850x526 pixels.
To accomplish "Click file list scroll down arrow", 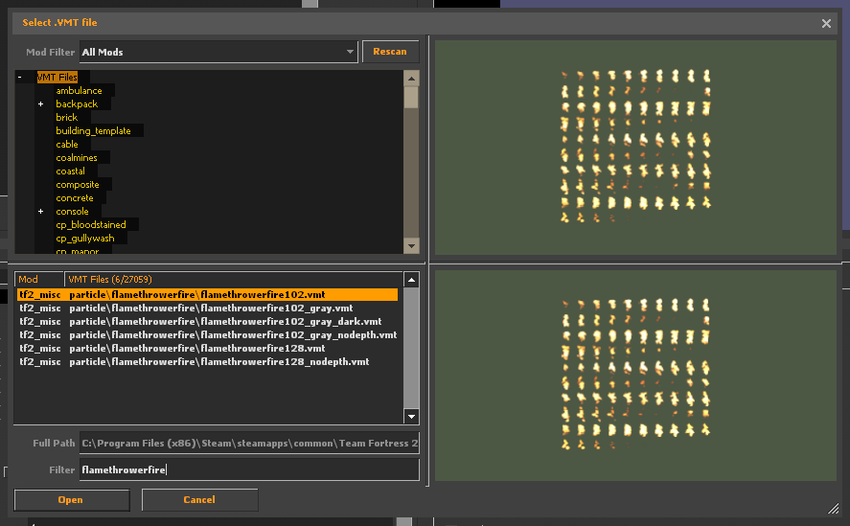I will (411, 417).
